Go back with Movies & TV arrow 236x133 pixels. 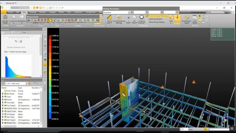(1, 3)
